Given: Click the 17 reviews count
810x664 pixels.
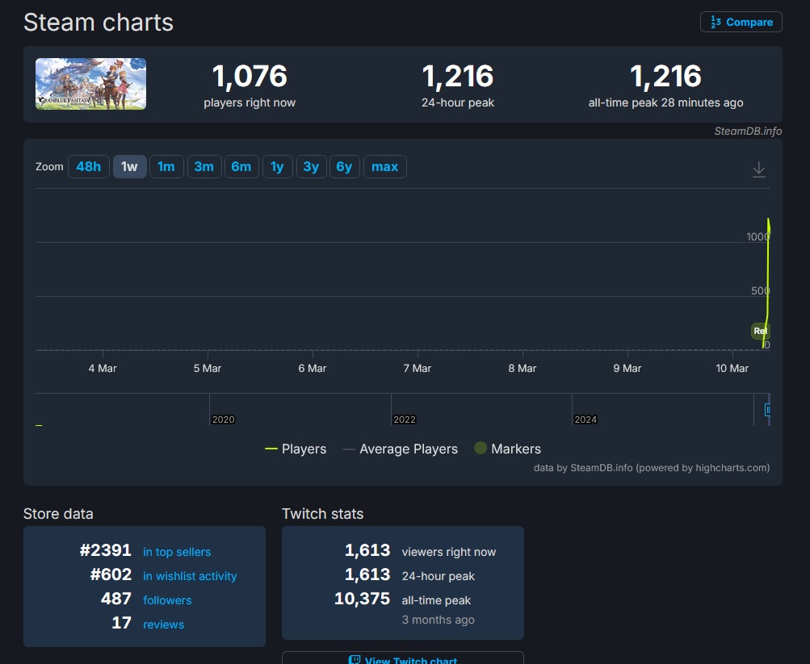Looking at the screenshot, I should point(122,623).
